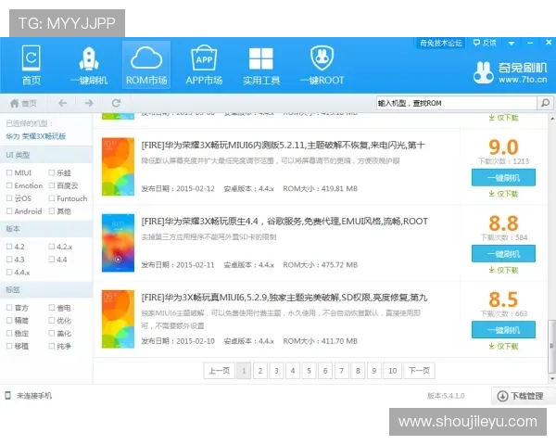Click 仅下载 for the MIUI6 5.2.11 ROM
This screenshot has height=445, width=556.
503,194
